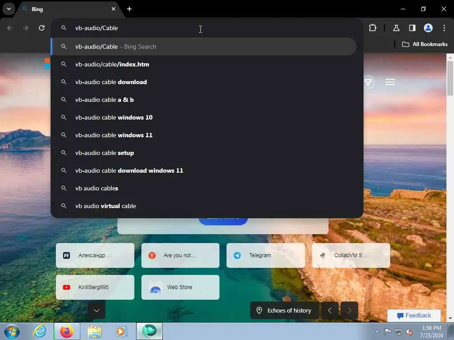Choose the 'vb-audio cable setup' suggestion

[204, 153]
